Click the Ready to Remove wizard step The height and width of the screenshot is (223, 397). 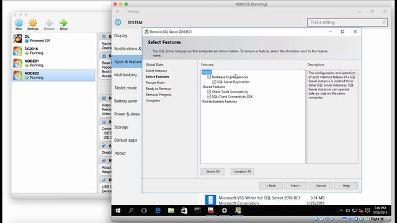tap(158, 89)
